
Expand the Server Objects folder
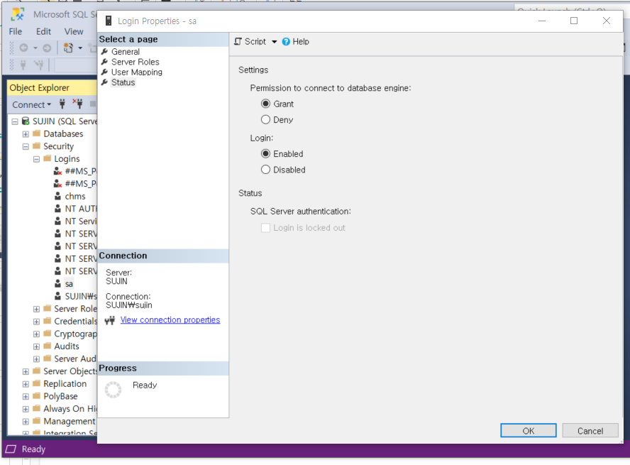click(26, 371)
